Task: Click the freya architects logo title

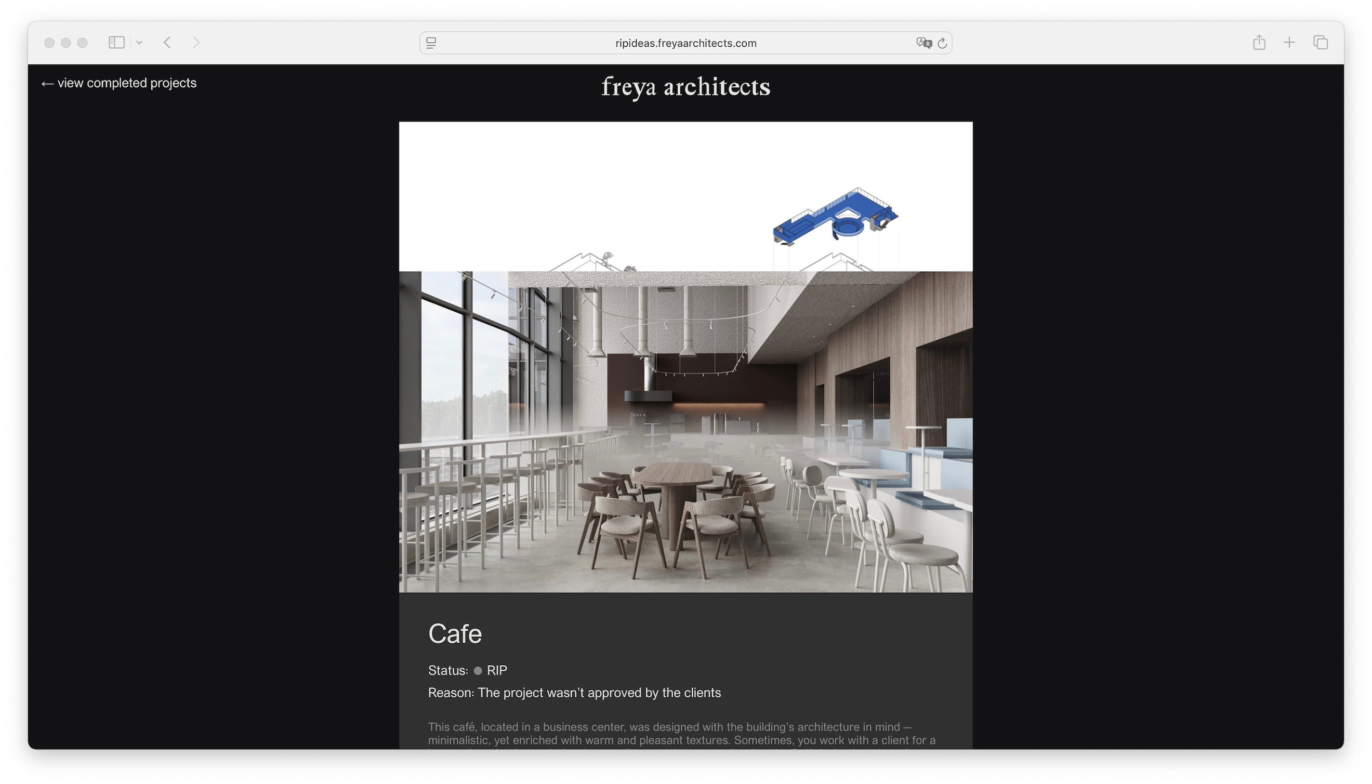Action: coord(685,87)
